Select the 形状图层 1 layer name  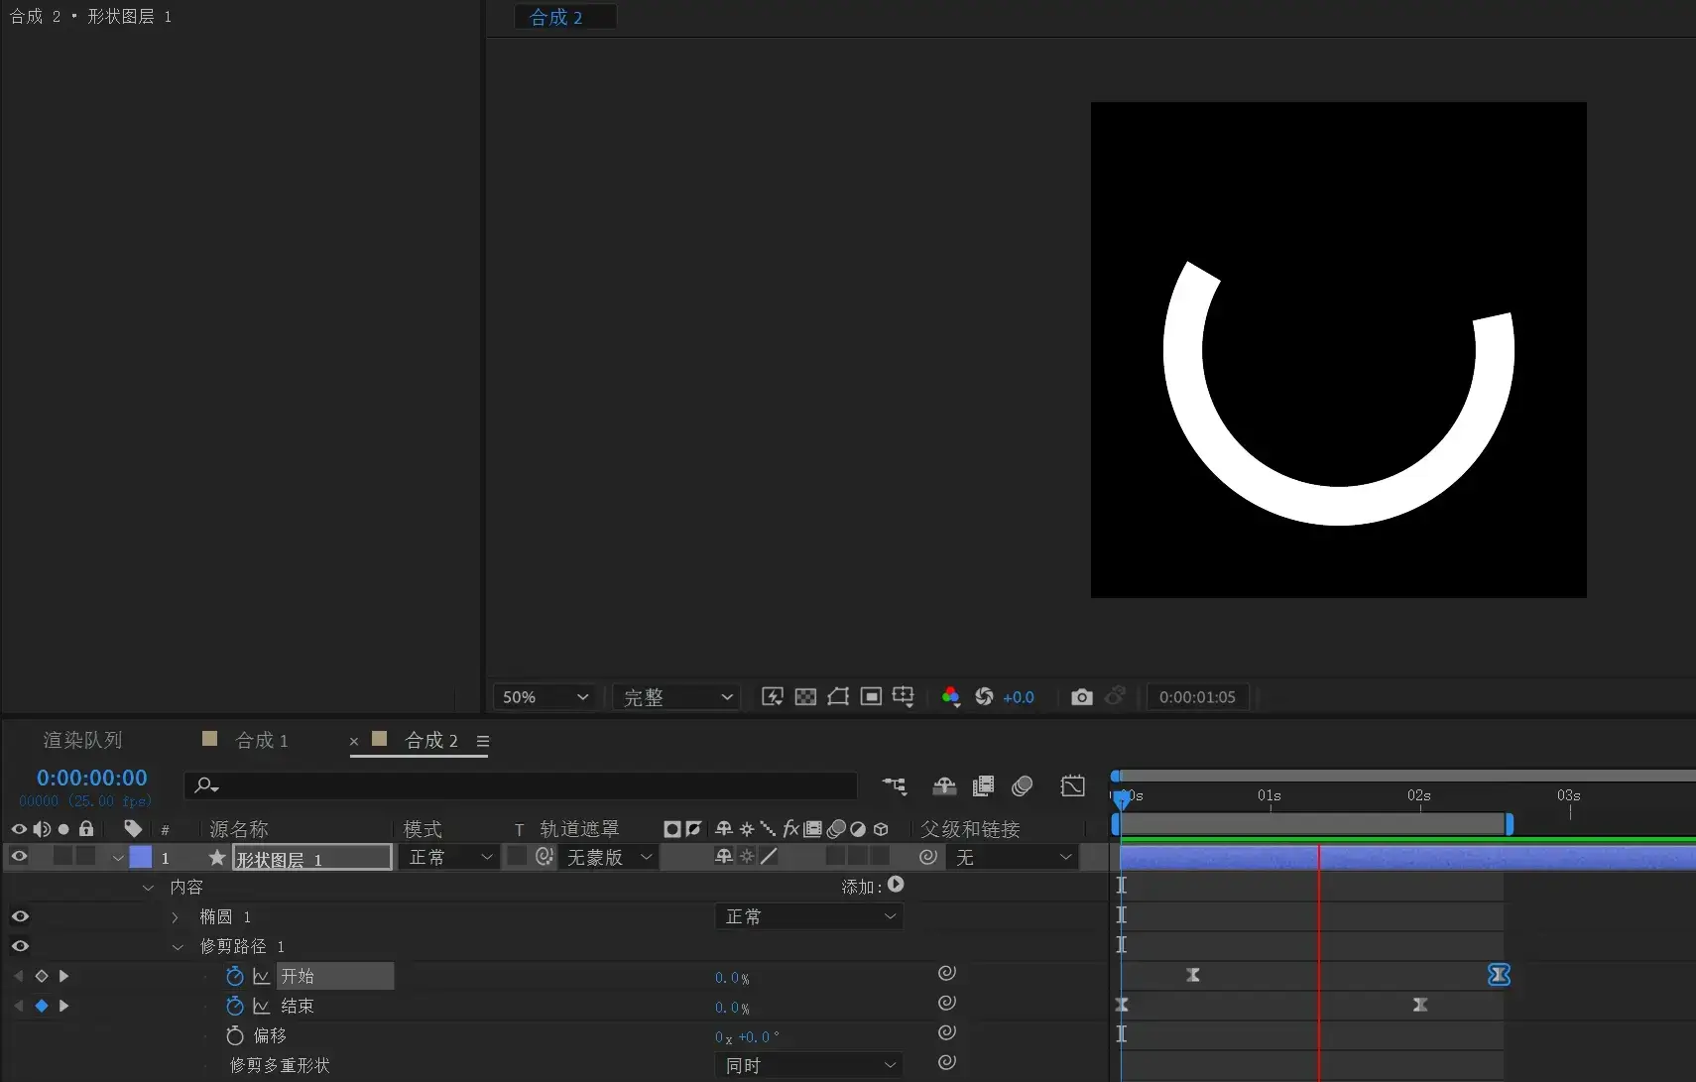coord(312,858)
